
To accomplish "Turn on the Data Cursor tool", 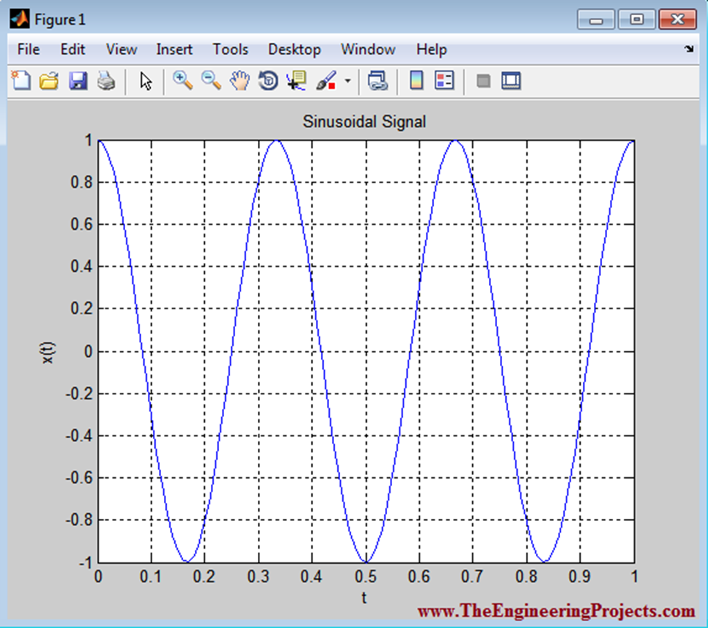I will pos(296,80).
